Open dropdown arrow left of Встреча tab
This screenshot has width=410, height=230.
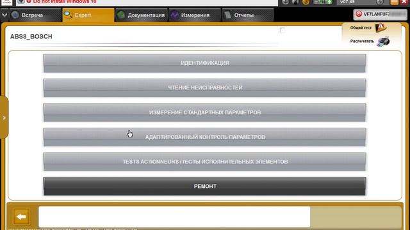coord(4,15)
